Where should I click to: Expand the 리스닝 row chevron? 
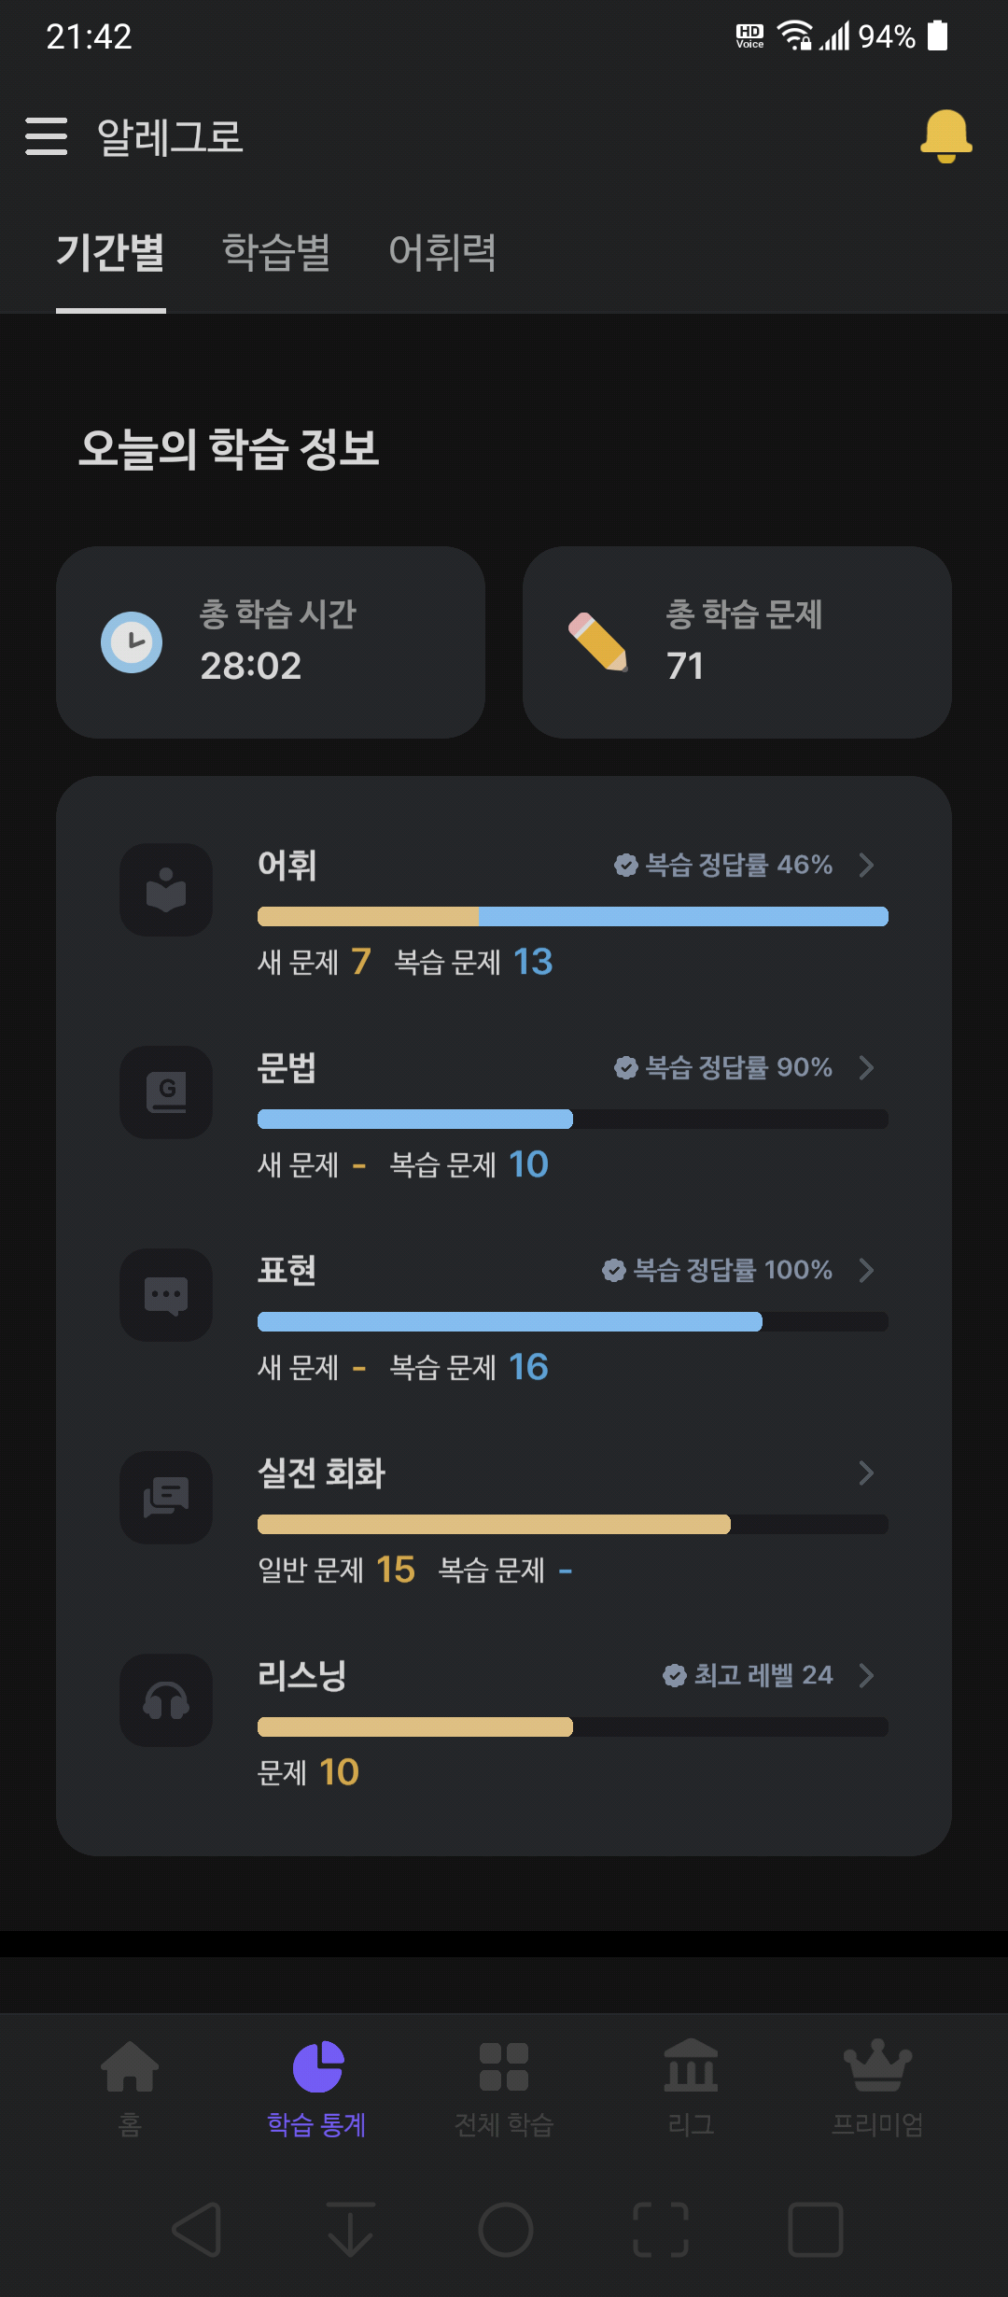pos(866,1675)
